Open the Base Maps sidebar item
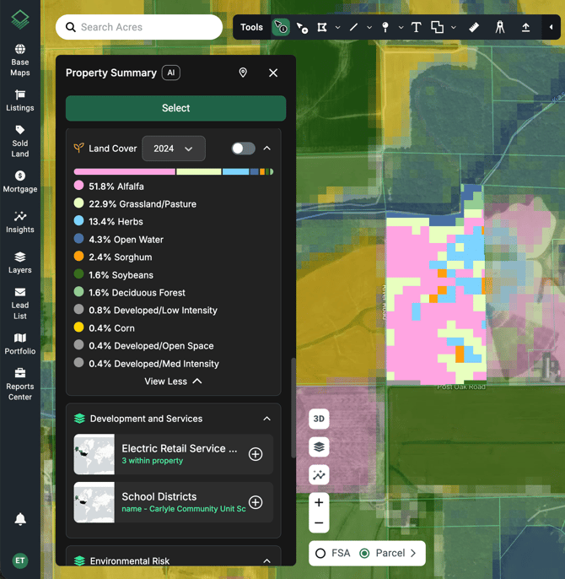Screen dimensions: 565x579 pos(20,60)
